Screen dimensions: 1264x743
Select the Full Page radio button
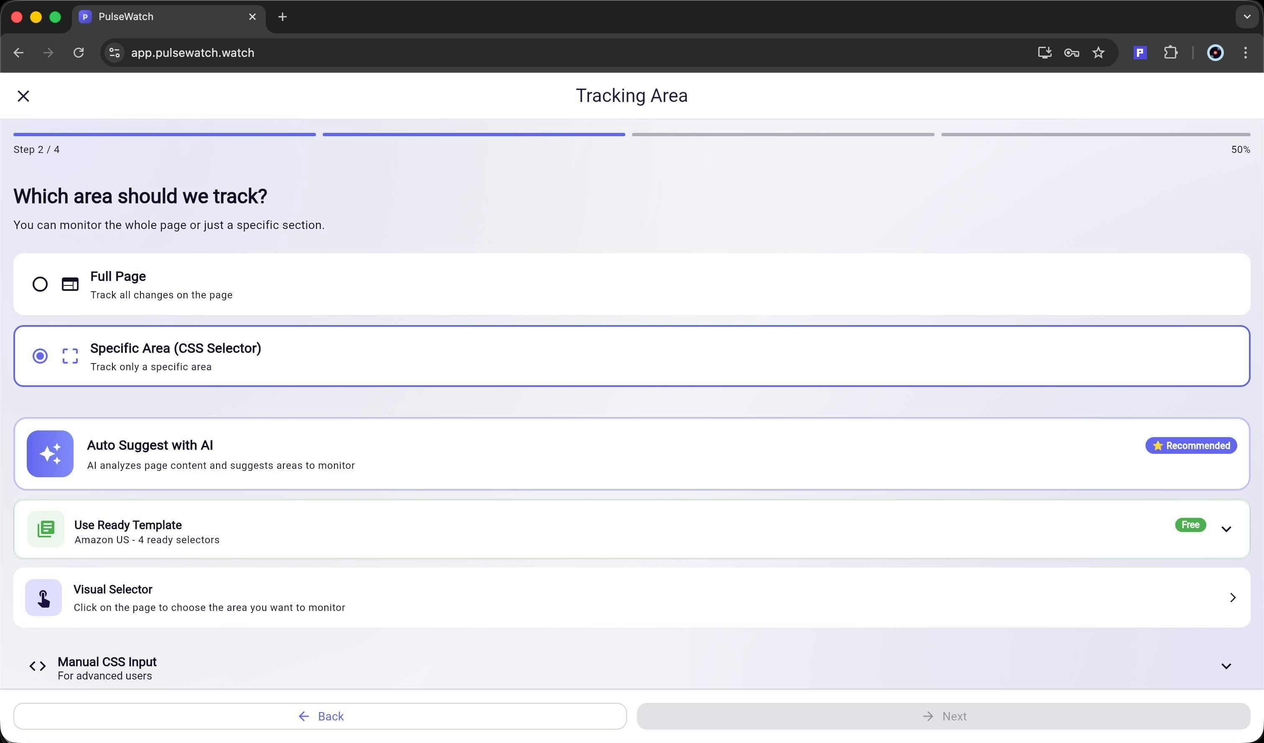(40, 284)
